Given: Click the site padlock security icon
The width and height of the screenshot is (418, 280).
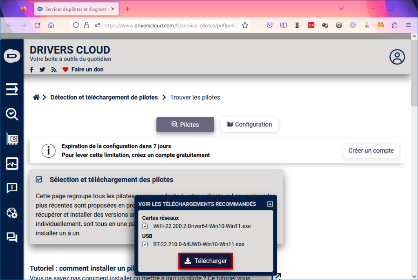Looking at the screenshot, I should coord(87,25).
